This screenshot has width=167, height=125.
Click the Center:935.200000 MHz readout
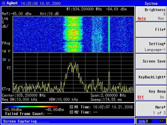pos(24,95)
